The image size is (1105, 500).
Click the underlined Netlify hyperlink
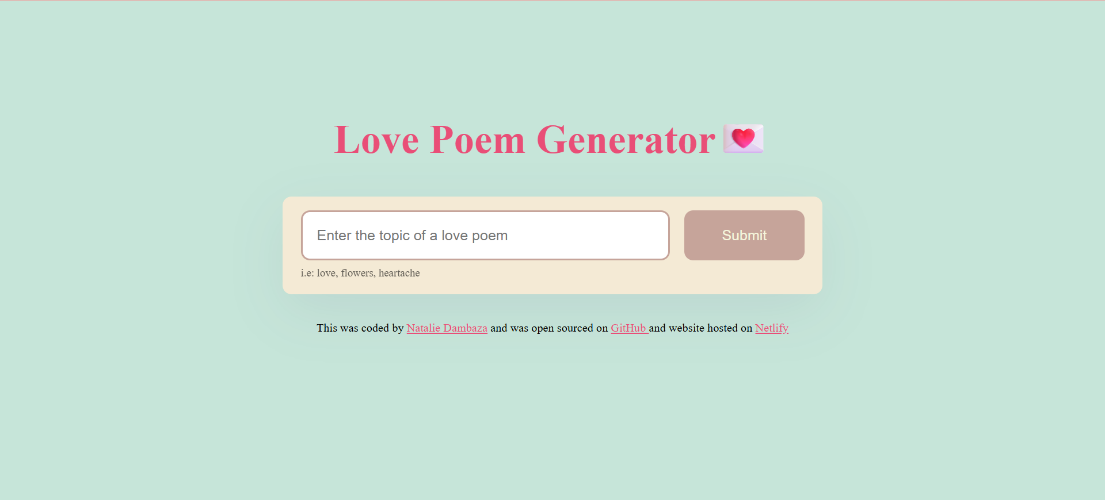click(771, 328)
